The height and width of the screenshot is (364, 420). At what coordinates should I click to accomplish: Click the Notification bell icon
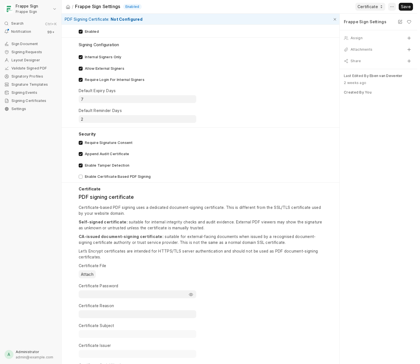(x=6, y=32)
